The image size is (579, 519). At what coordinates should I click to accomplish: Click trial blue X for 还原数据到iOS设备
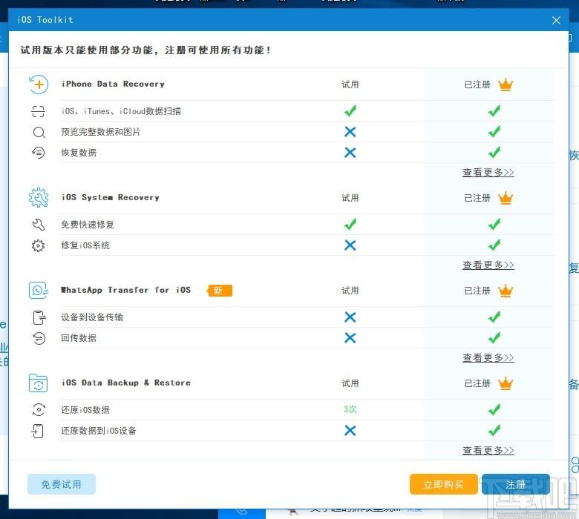pos(350,430)
